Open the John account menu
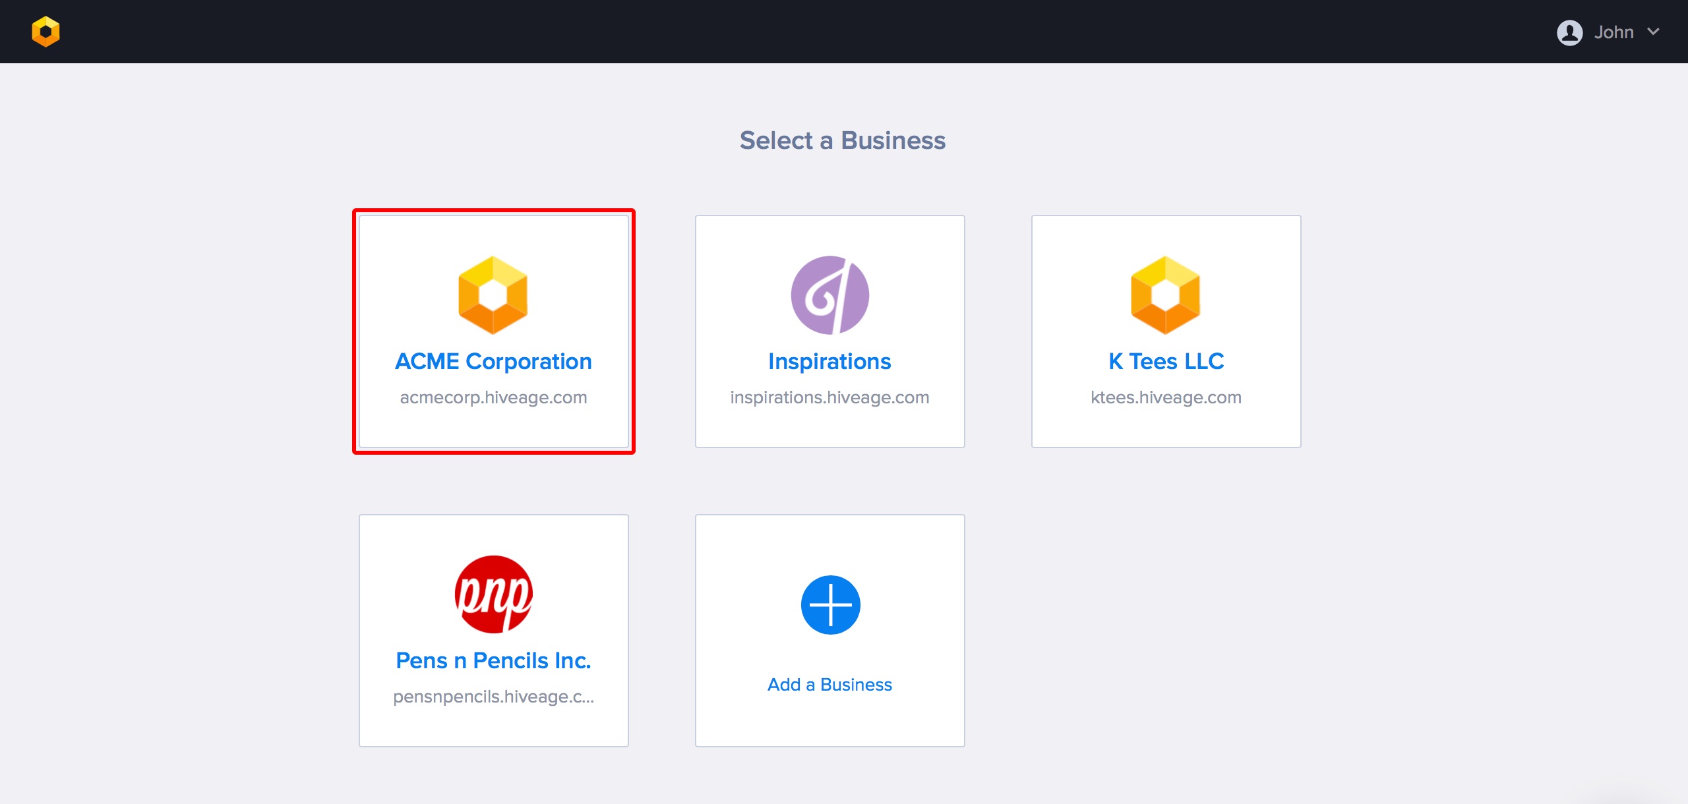 (x=1613, y=32)
